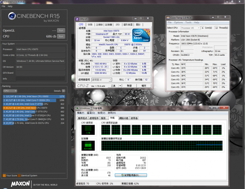Viewport: 245px width, 189px height.
Task: Click the ranking Details arrow button
Action: (63, 91)
